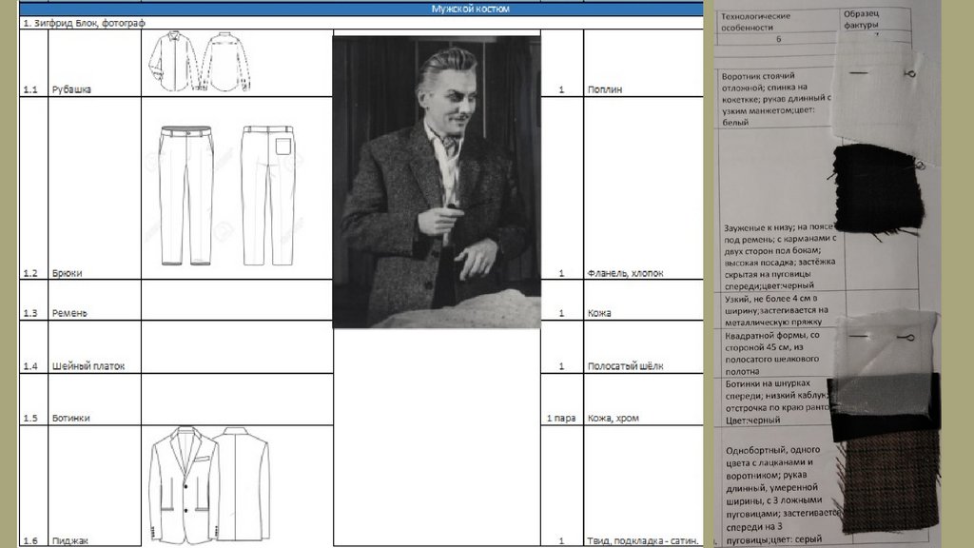This screenshot has width=974, height=548.
Task: Click the jacket front view sketch
Action: [183, 483]
